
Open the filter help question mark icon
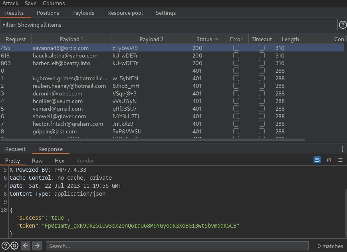(x=343, y=25)
